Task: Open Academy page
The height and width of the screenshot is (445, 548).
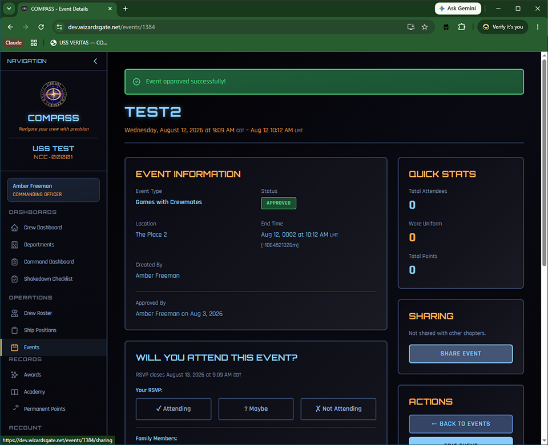Action: coord(34,391)
